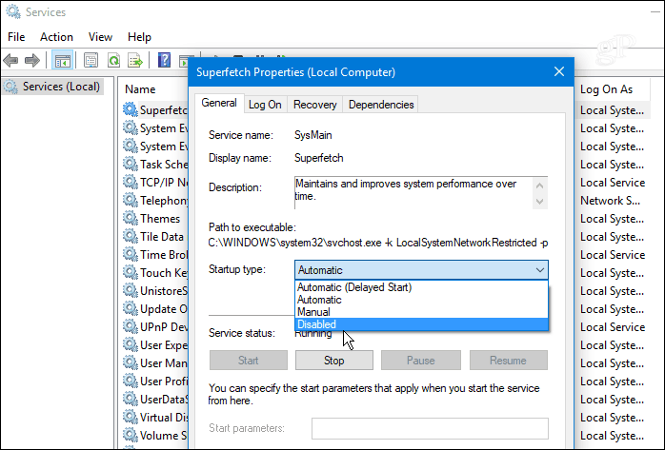Click gear icon beside UserDataS service

[x=131, y=399]
